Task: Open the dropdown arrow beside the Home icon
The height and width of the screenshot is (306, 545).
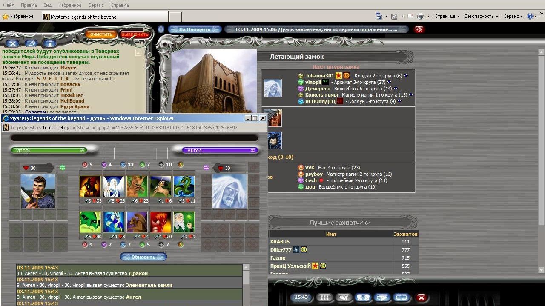Action: (x=387, y=17)
